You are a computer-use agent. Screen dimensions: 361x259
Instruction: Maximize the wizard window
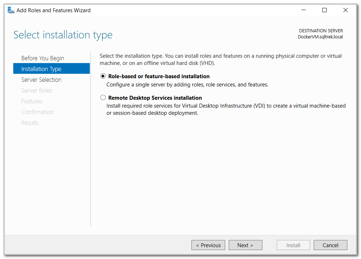pyautogui.click(x=324, y=10)
